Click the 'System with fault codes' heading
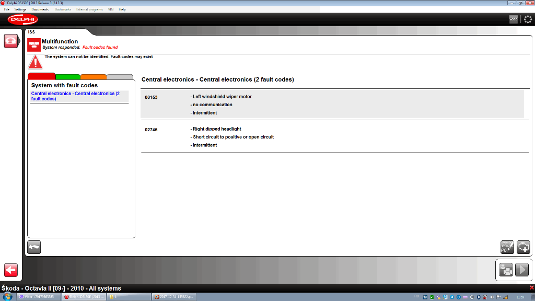Screen dimensions: 535x301 [64, 85]
